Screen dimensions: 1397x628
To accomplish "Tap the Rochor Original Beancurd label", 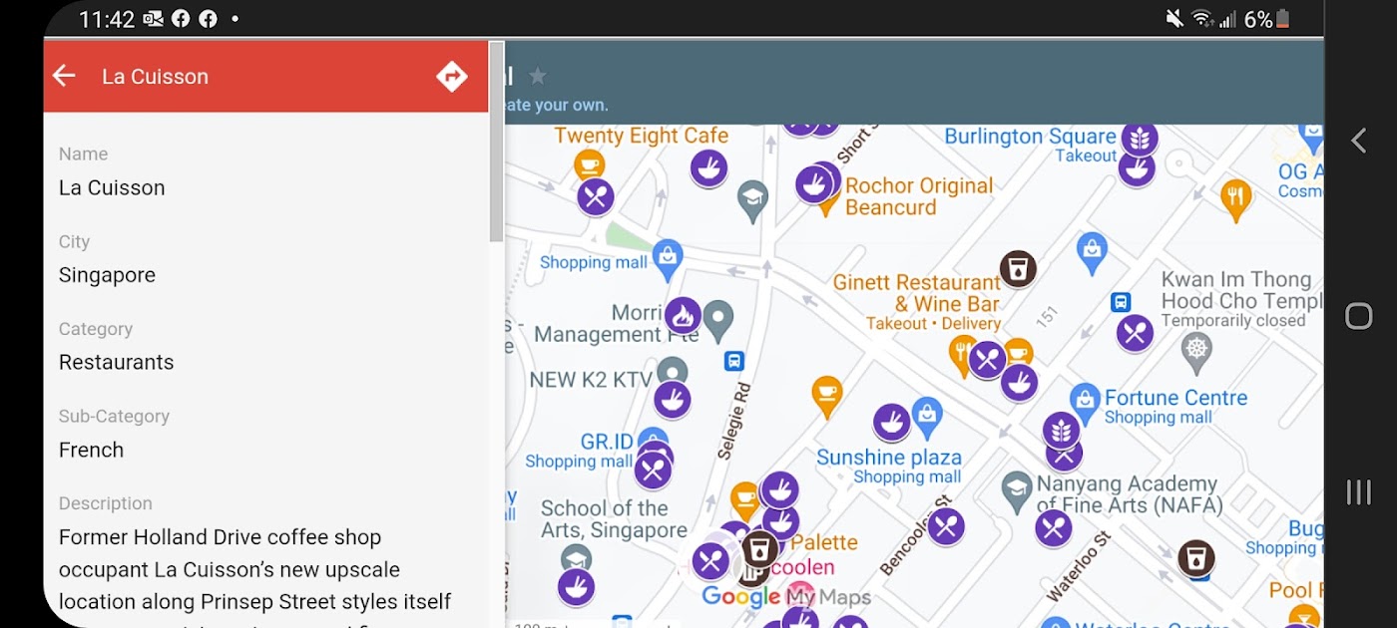I will tap(918, 196).
